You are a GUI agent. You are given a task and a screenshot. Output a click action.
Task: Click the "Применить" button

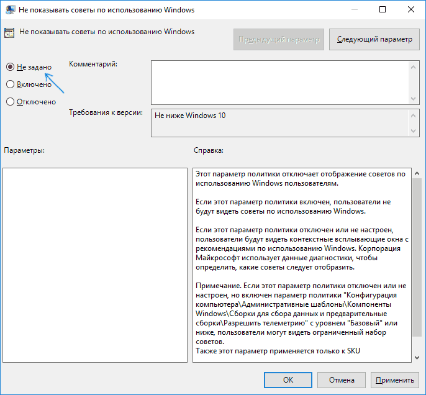click(394, 380)
